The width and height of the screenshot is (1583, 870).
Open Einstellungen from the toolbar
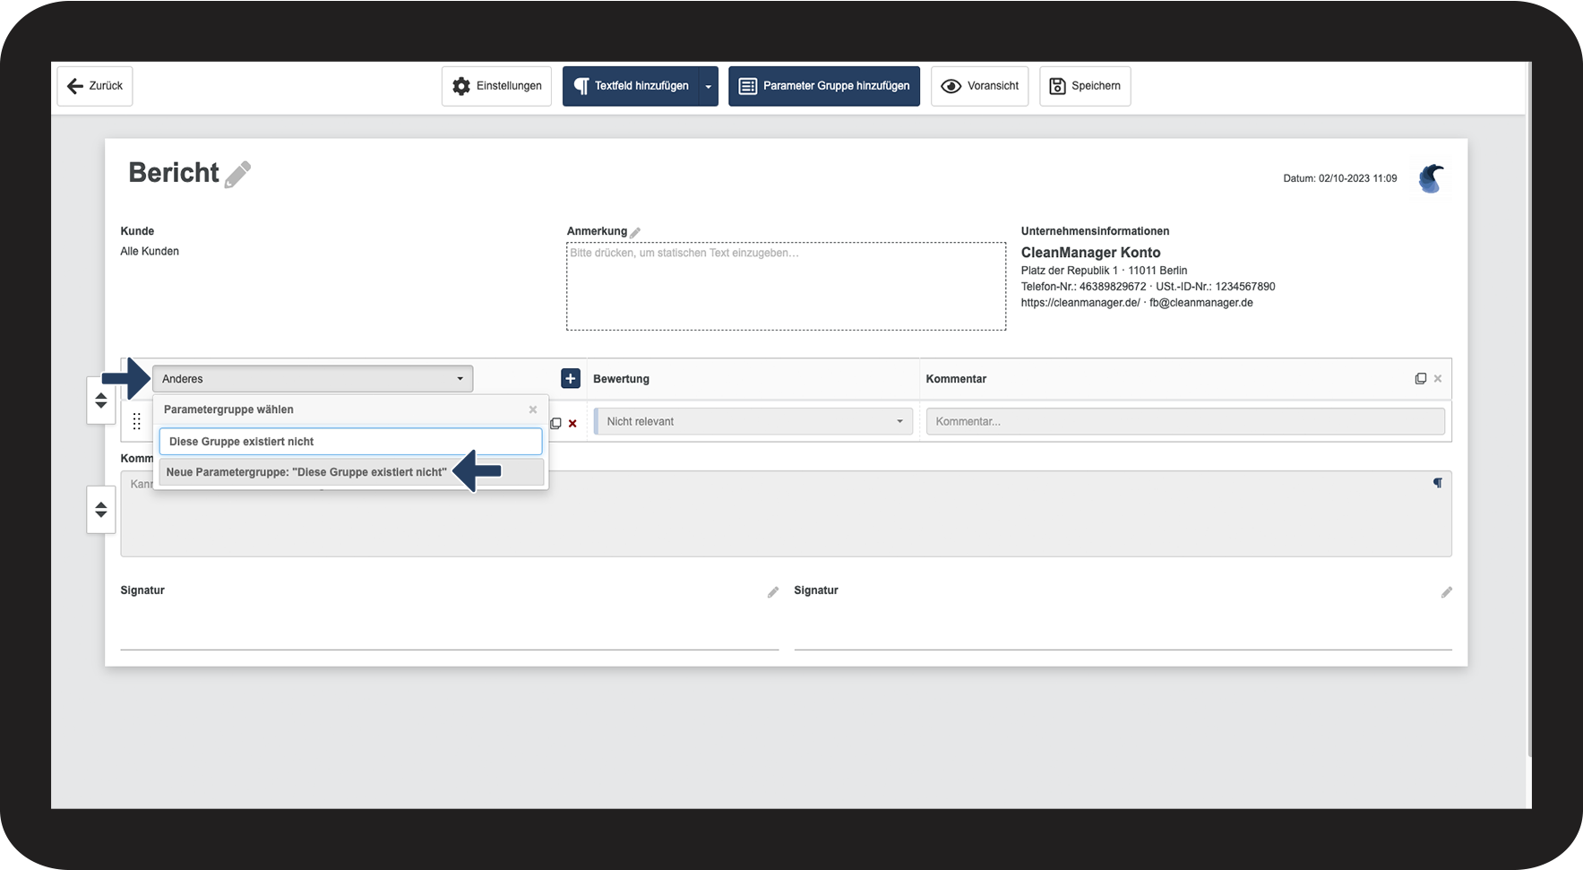pos(496,86)
